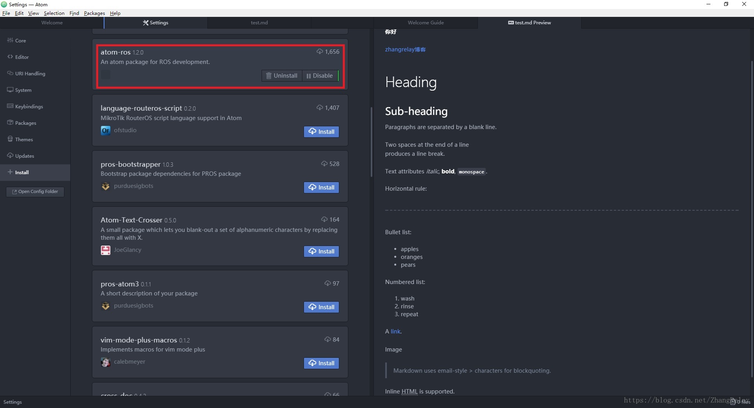The width and height of the screenshot is (754, 408).
Task: Follow zhangrelay blog link in preview
Action: pyautogui.click(x=405, y=49)
